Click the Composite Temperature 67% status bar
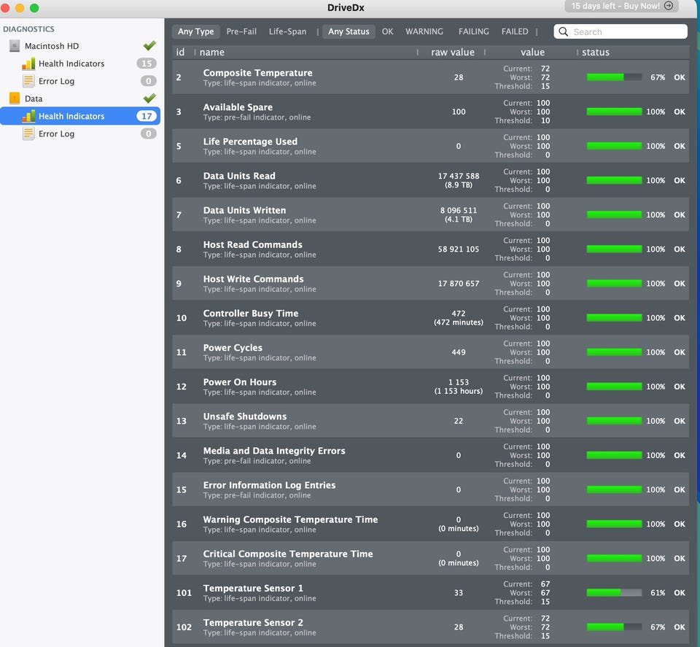 click(614, 77)
